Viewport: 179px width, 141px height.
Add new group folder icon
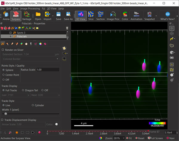[37, 28]
